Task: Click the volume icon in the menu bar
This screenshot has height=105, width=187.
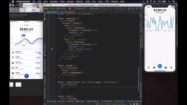Action: (155, 1)
